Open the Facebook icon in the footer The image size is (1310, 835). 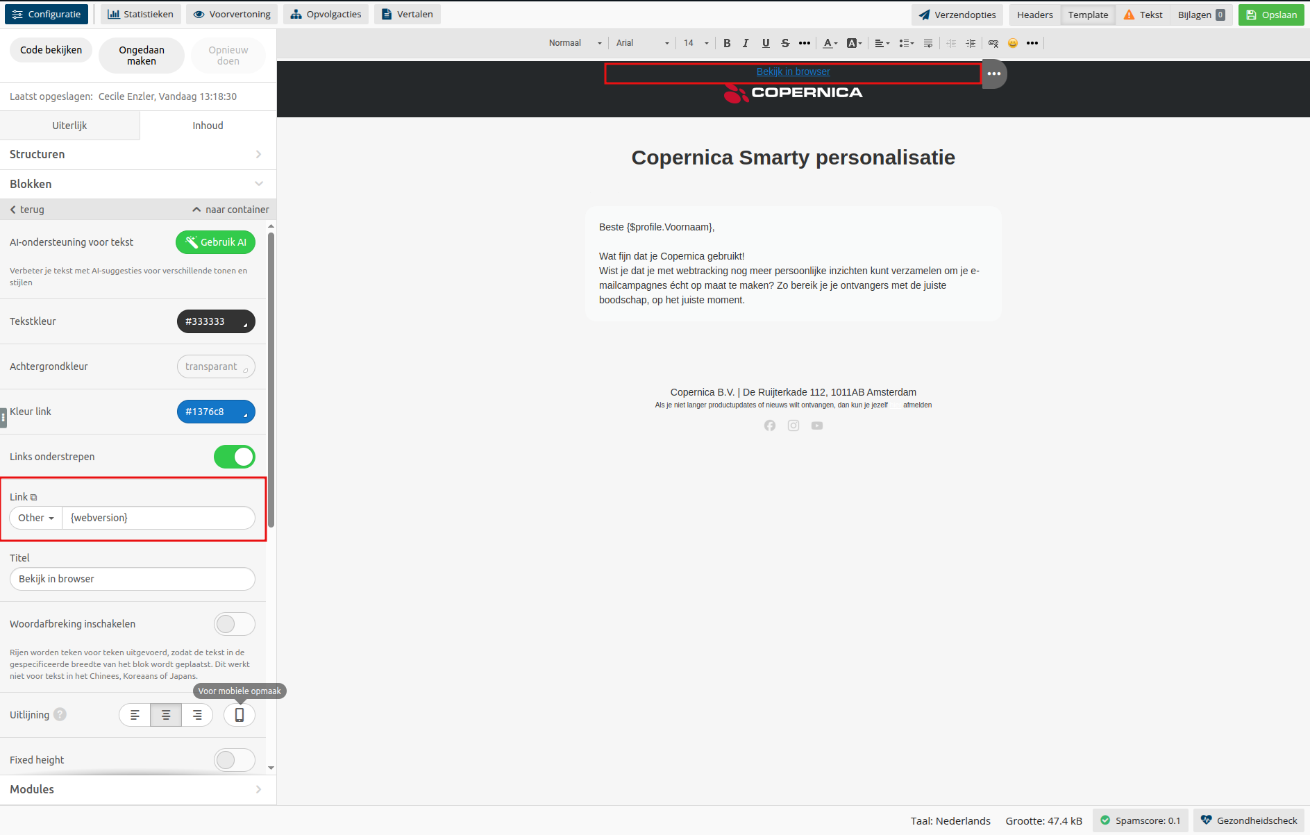point(770,425)
